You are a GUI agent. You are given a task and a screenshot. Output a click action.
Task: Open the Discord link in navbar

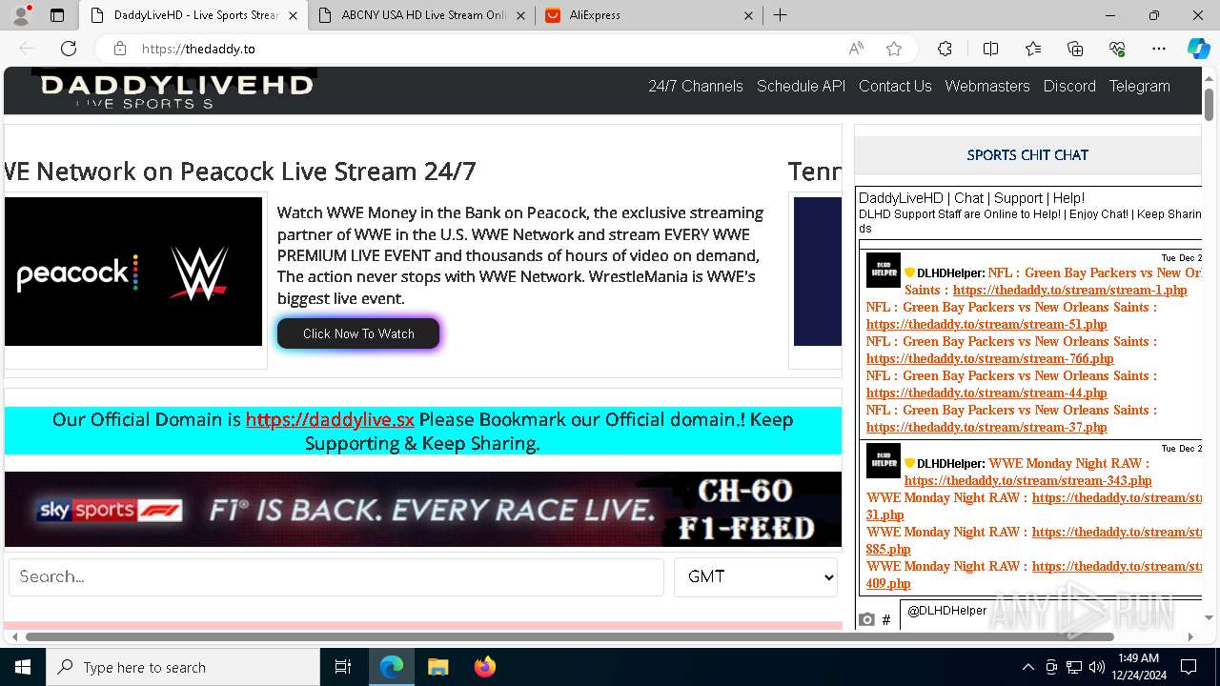pos(1069,86)
